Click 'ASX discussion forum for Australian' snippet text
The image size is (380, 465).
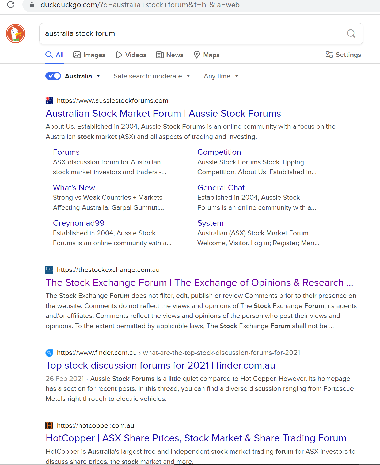(107, 162)
